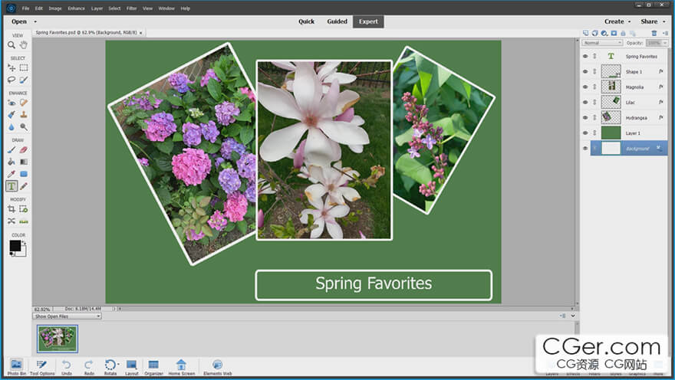Select the Zoom tool in the View section
675x380 pixels.
point(12,44)
